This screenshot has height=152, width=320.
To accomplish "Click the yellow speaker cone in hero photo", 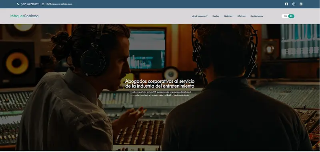I will (17, 63).
